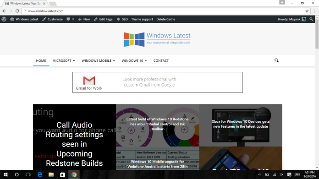Select the Home navigation tab

tap(41, 60)
